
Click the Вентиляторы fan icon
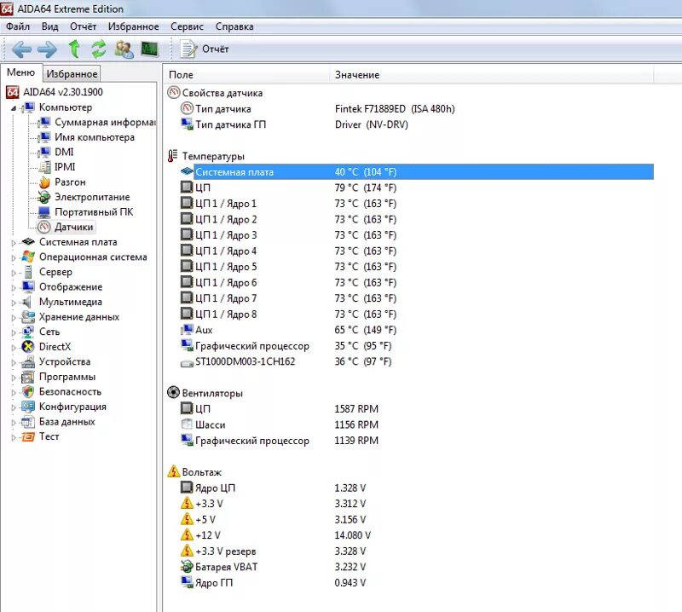coord(173,392)
